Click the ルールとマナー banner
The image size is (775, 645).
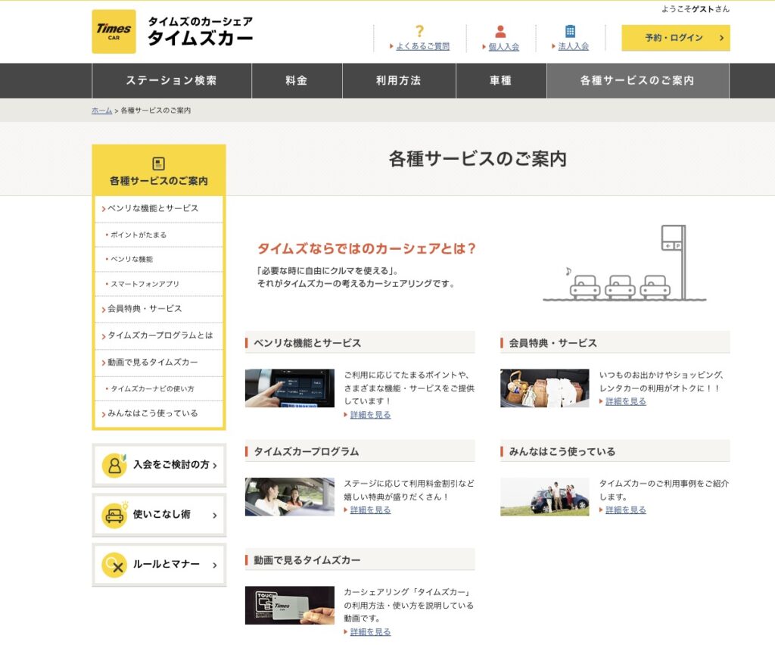coord(159,565)
